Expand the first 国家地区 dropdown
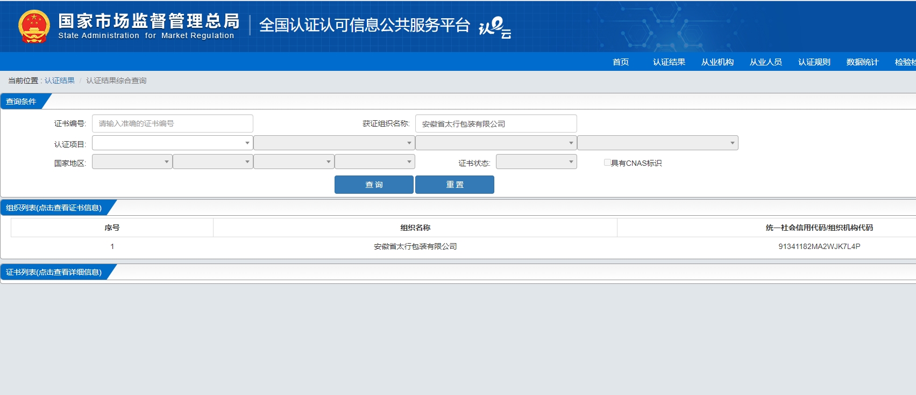This screenshot has height=395, width=916. pyautogui.click(x=132, y=162)
